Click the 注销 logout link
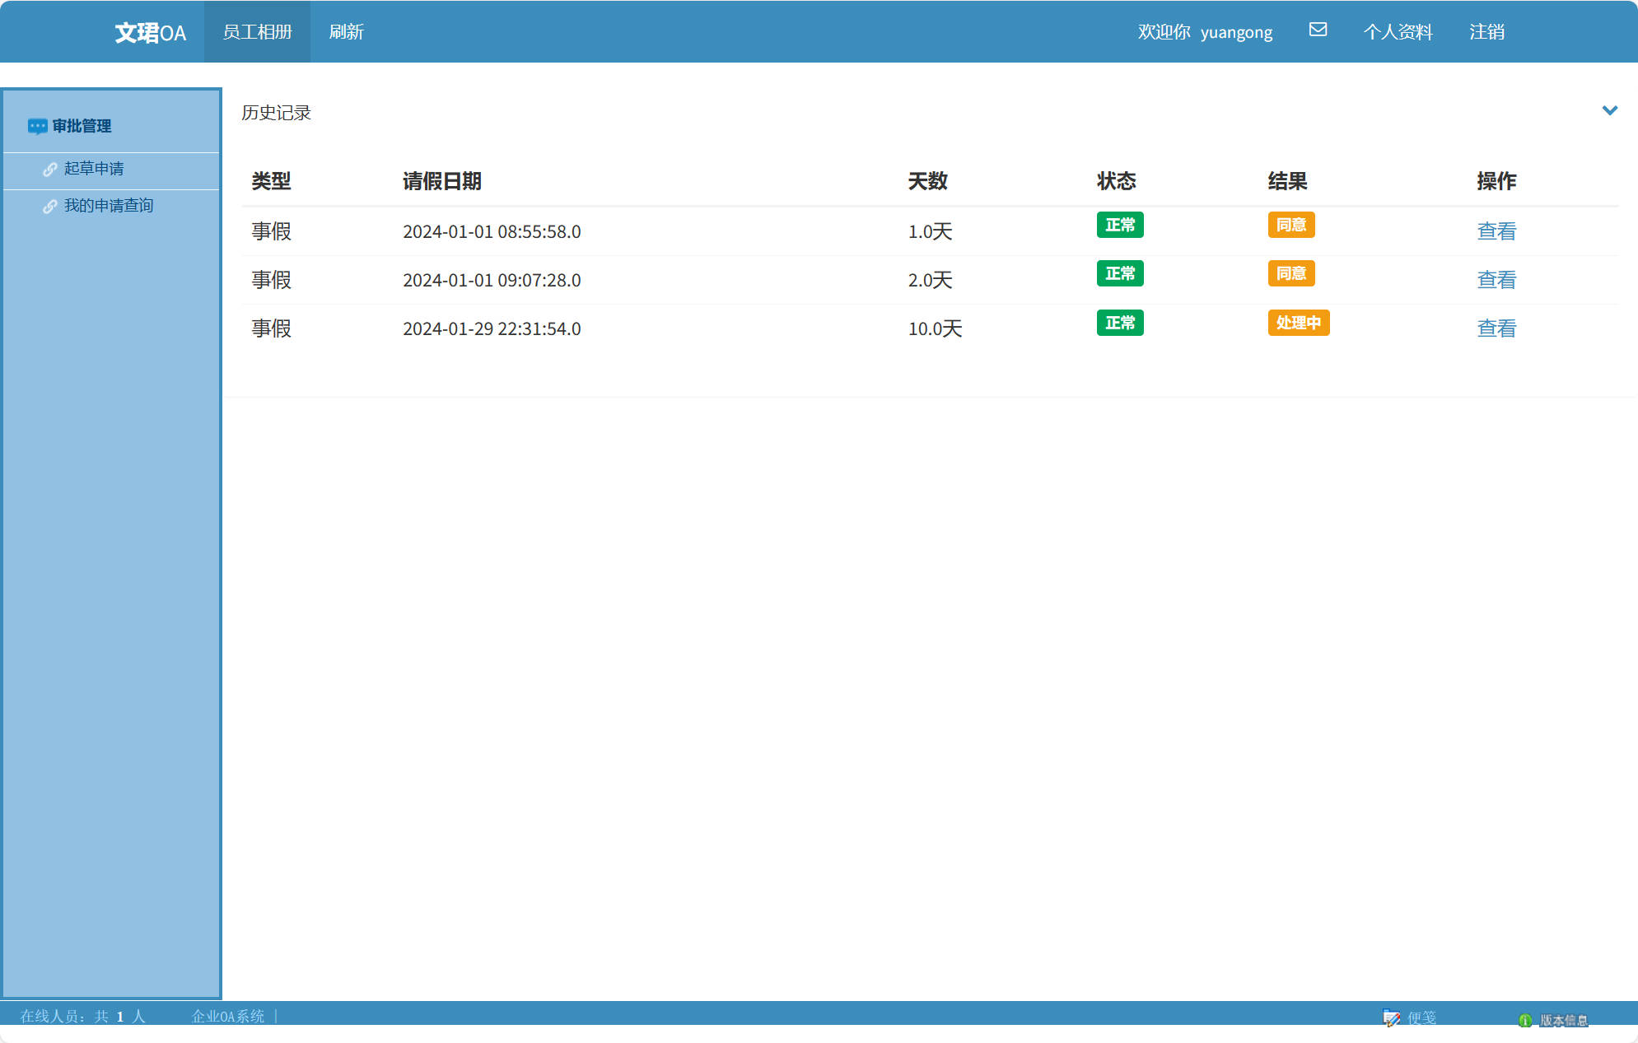The width and height of the screenshot is (1638, 1043). [1486, 32]
